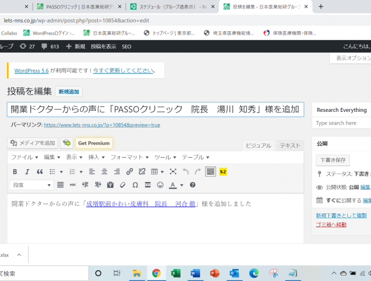Image resolution: width=371 pixels, height=281 pixels.
Task: Align text left
Action: point(92,172)
